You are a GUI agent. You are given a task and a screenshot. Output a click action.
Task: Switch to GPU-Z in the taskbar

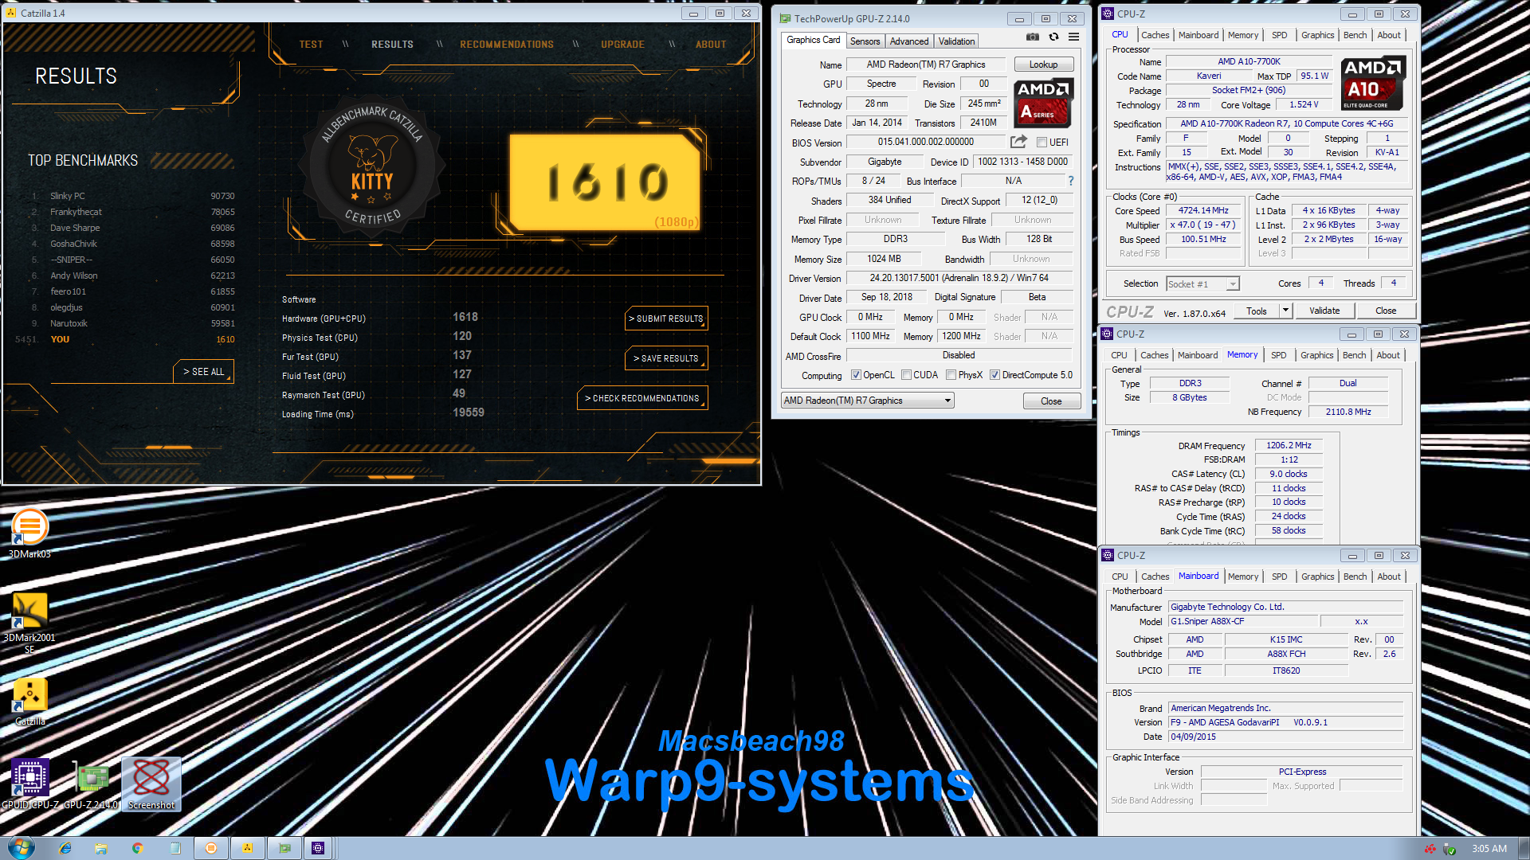tap(284, 848)
